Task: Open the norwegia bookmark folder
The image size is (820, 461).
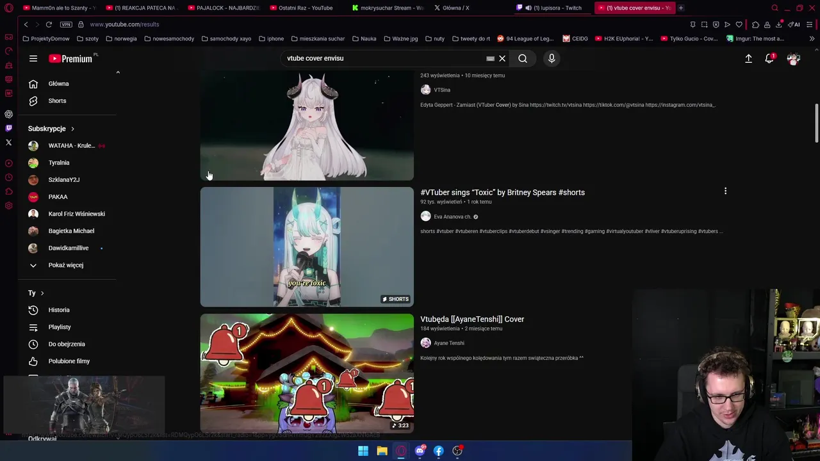Action: coord(121,38)
